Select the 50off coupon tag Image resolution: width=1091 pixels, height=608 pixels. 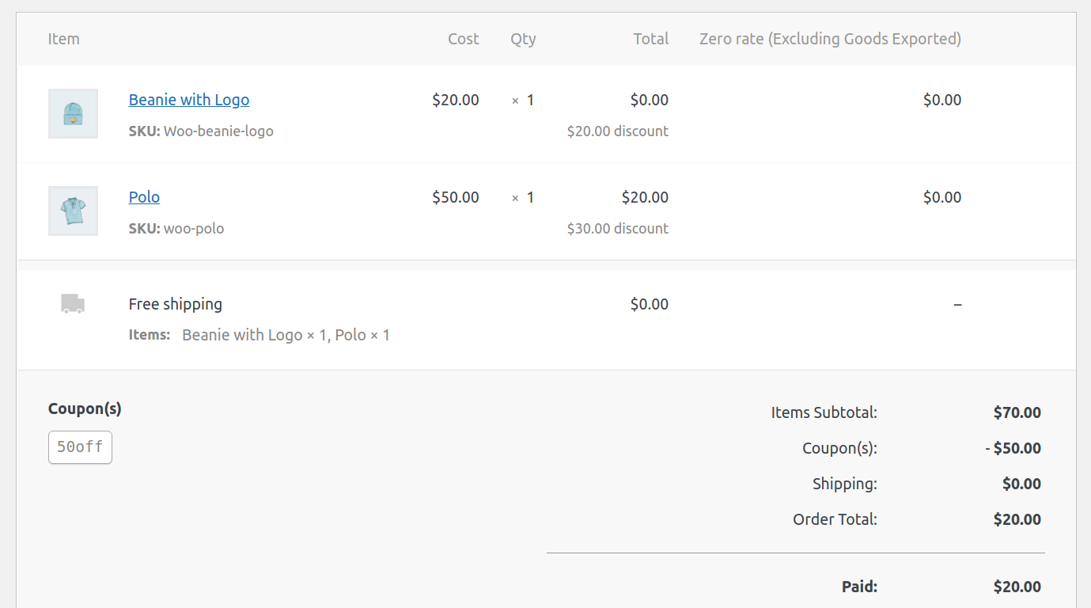pos(80,447)
